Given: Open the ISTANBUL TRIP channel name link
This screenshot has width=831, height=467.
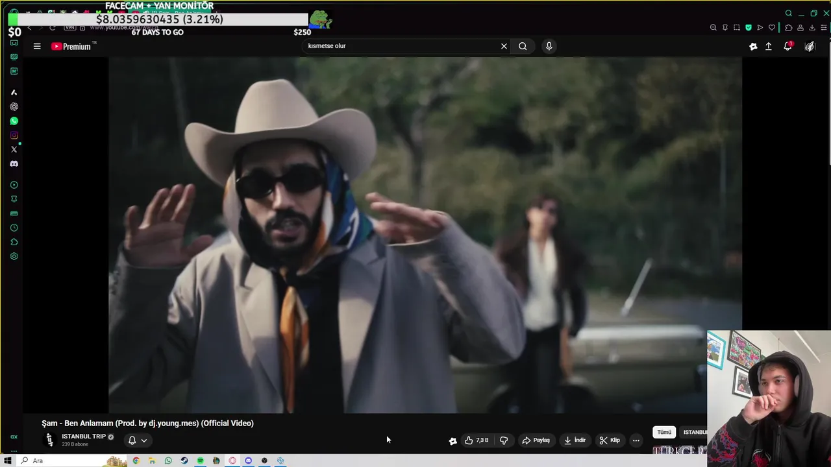Looking at the screenshot, I should [84, 437].
